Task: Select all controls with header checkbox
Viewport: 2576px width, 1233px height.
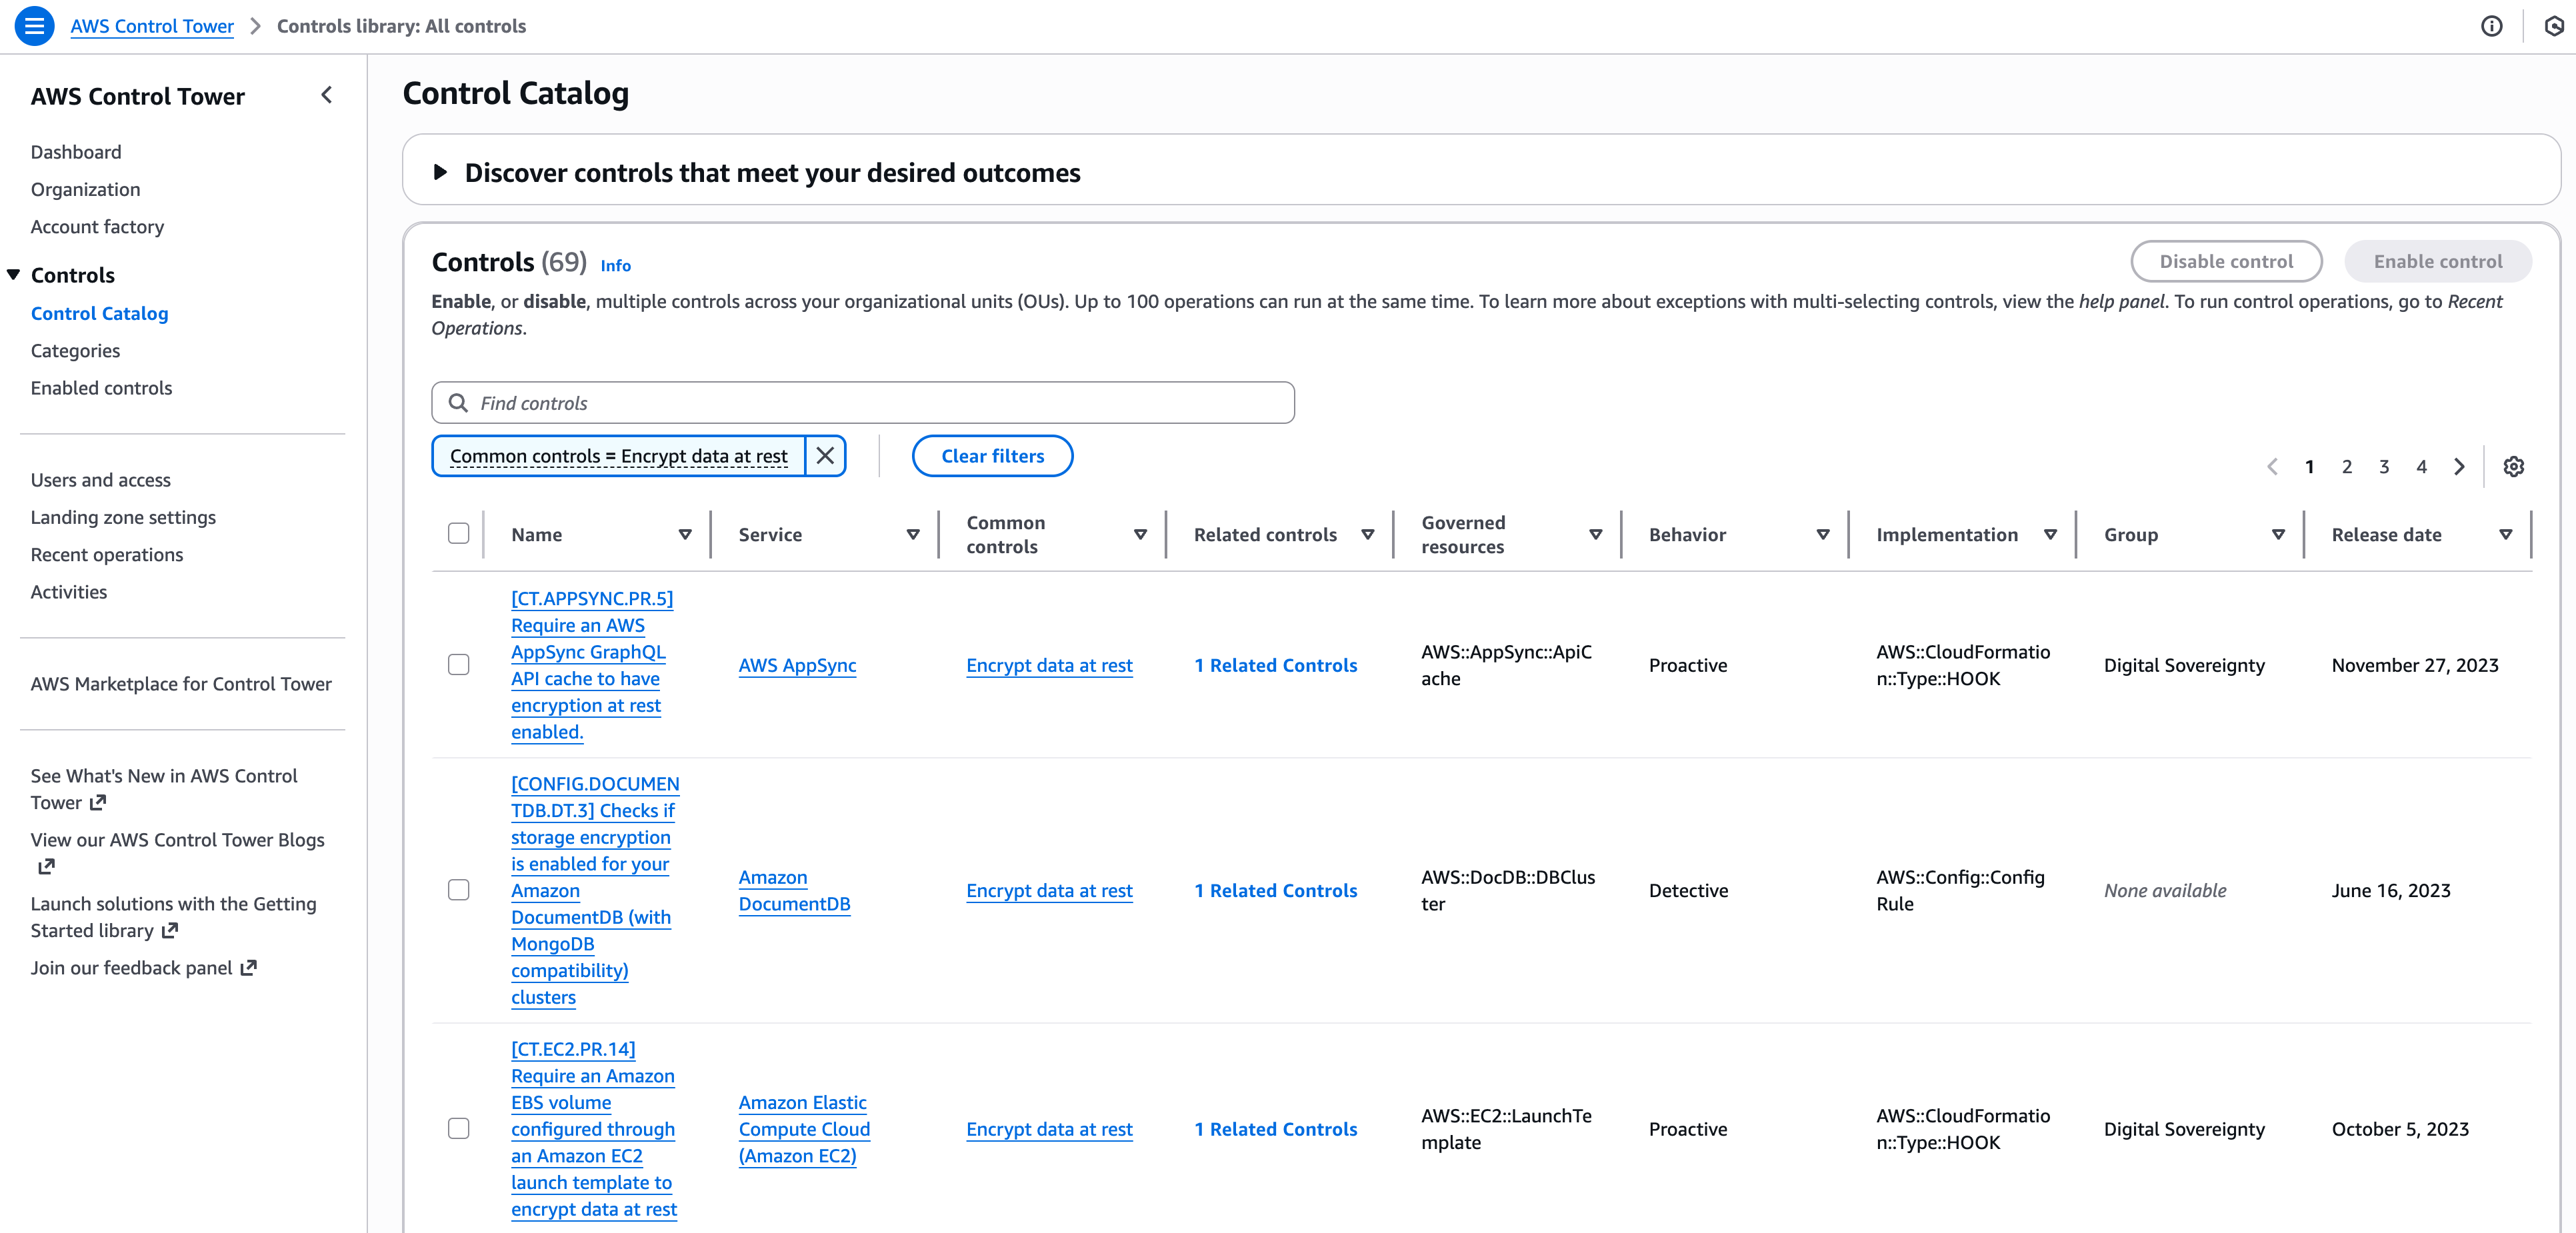Action: 459,534
